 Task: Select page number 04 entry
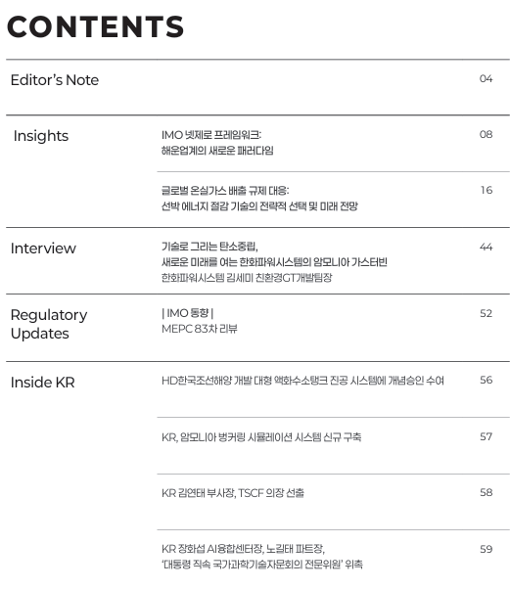pyautogui.click(x=486, y=78)
